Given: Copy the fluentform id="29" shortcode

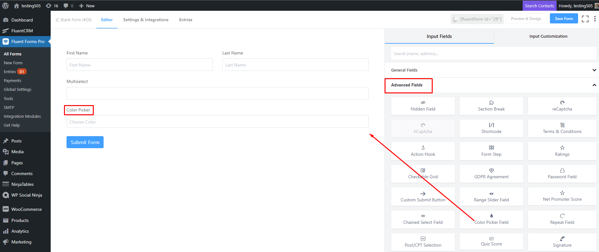Looking at the screenshot, I should [x=478, y=19].
